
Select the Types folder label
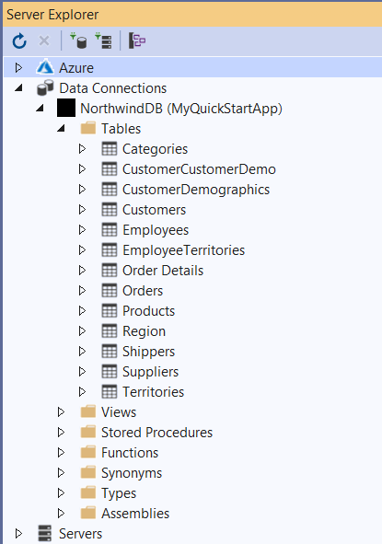[x=119, y=493]
